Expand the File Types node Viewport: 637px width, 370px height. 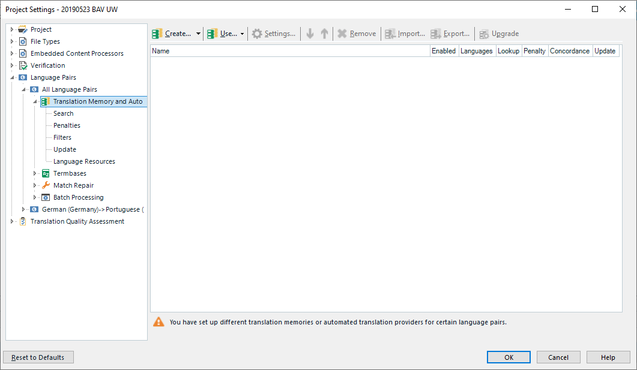tap(12, 41)
